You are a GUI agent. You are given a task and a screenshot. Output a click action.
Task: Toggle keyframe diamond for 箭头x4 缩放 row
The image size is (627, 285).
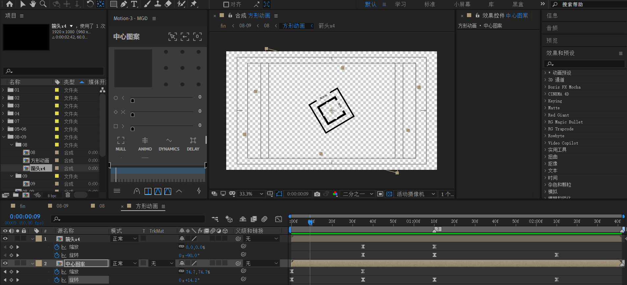coord(11,247)
